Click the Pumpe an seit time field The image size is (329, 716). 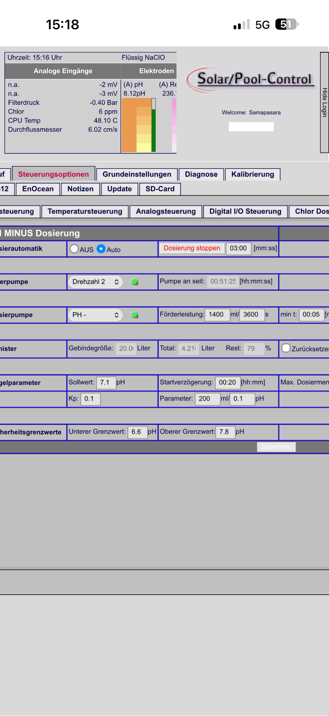(x=222, y=281)
